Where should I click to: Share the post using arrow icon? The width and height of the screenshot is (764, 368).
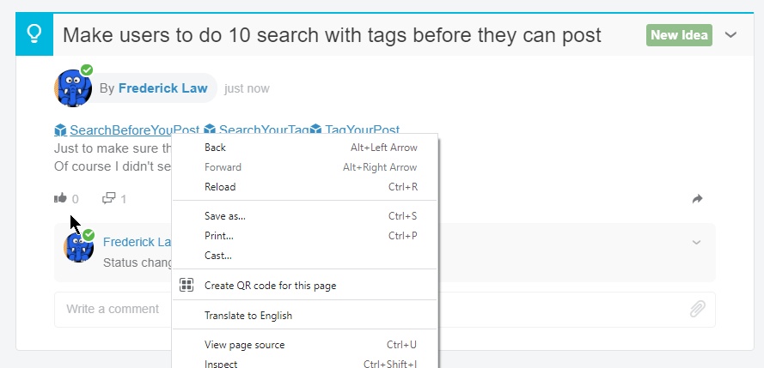pos(697,198)
